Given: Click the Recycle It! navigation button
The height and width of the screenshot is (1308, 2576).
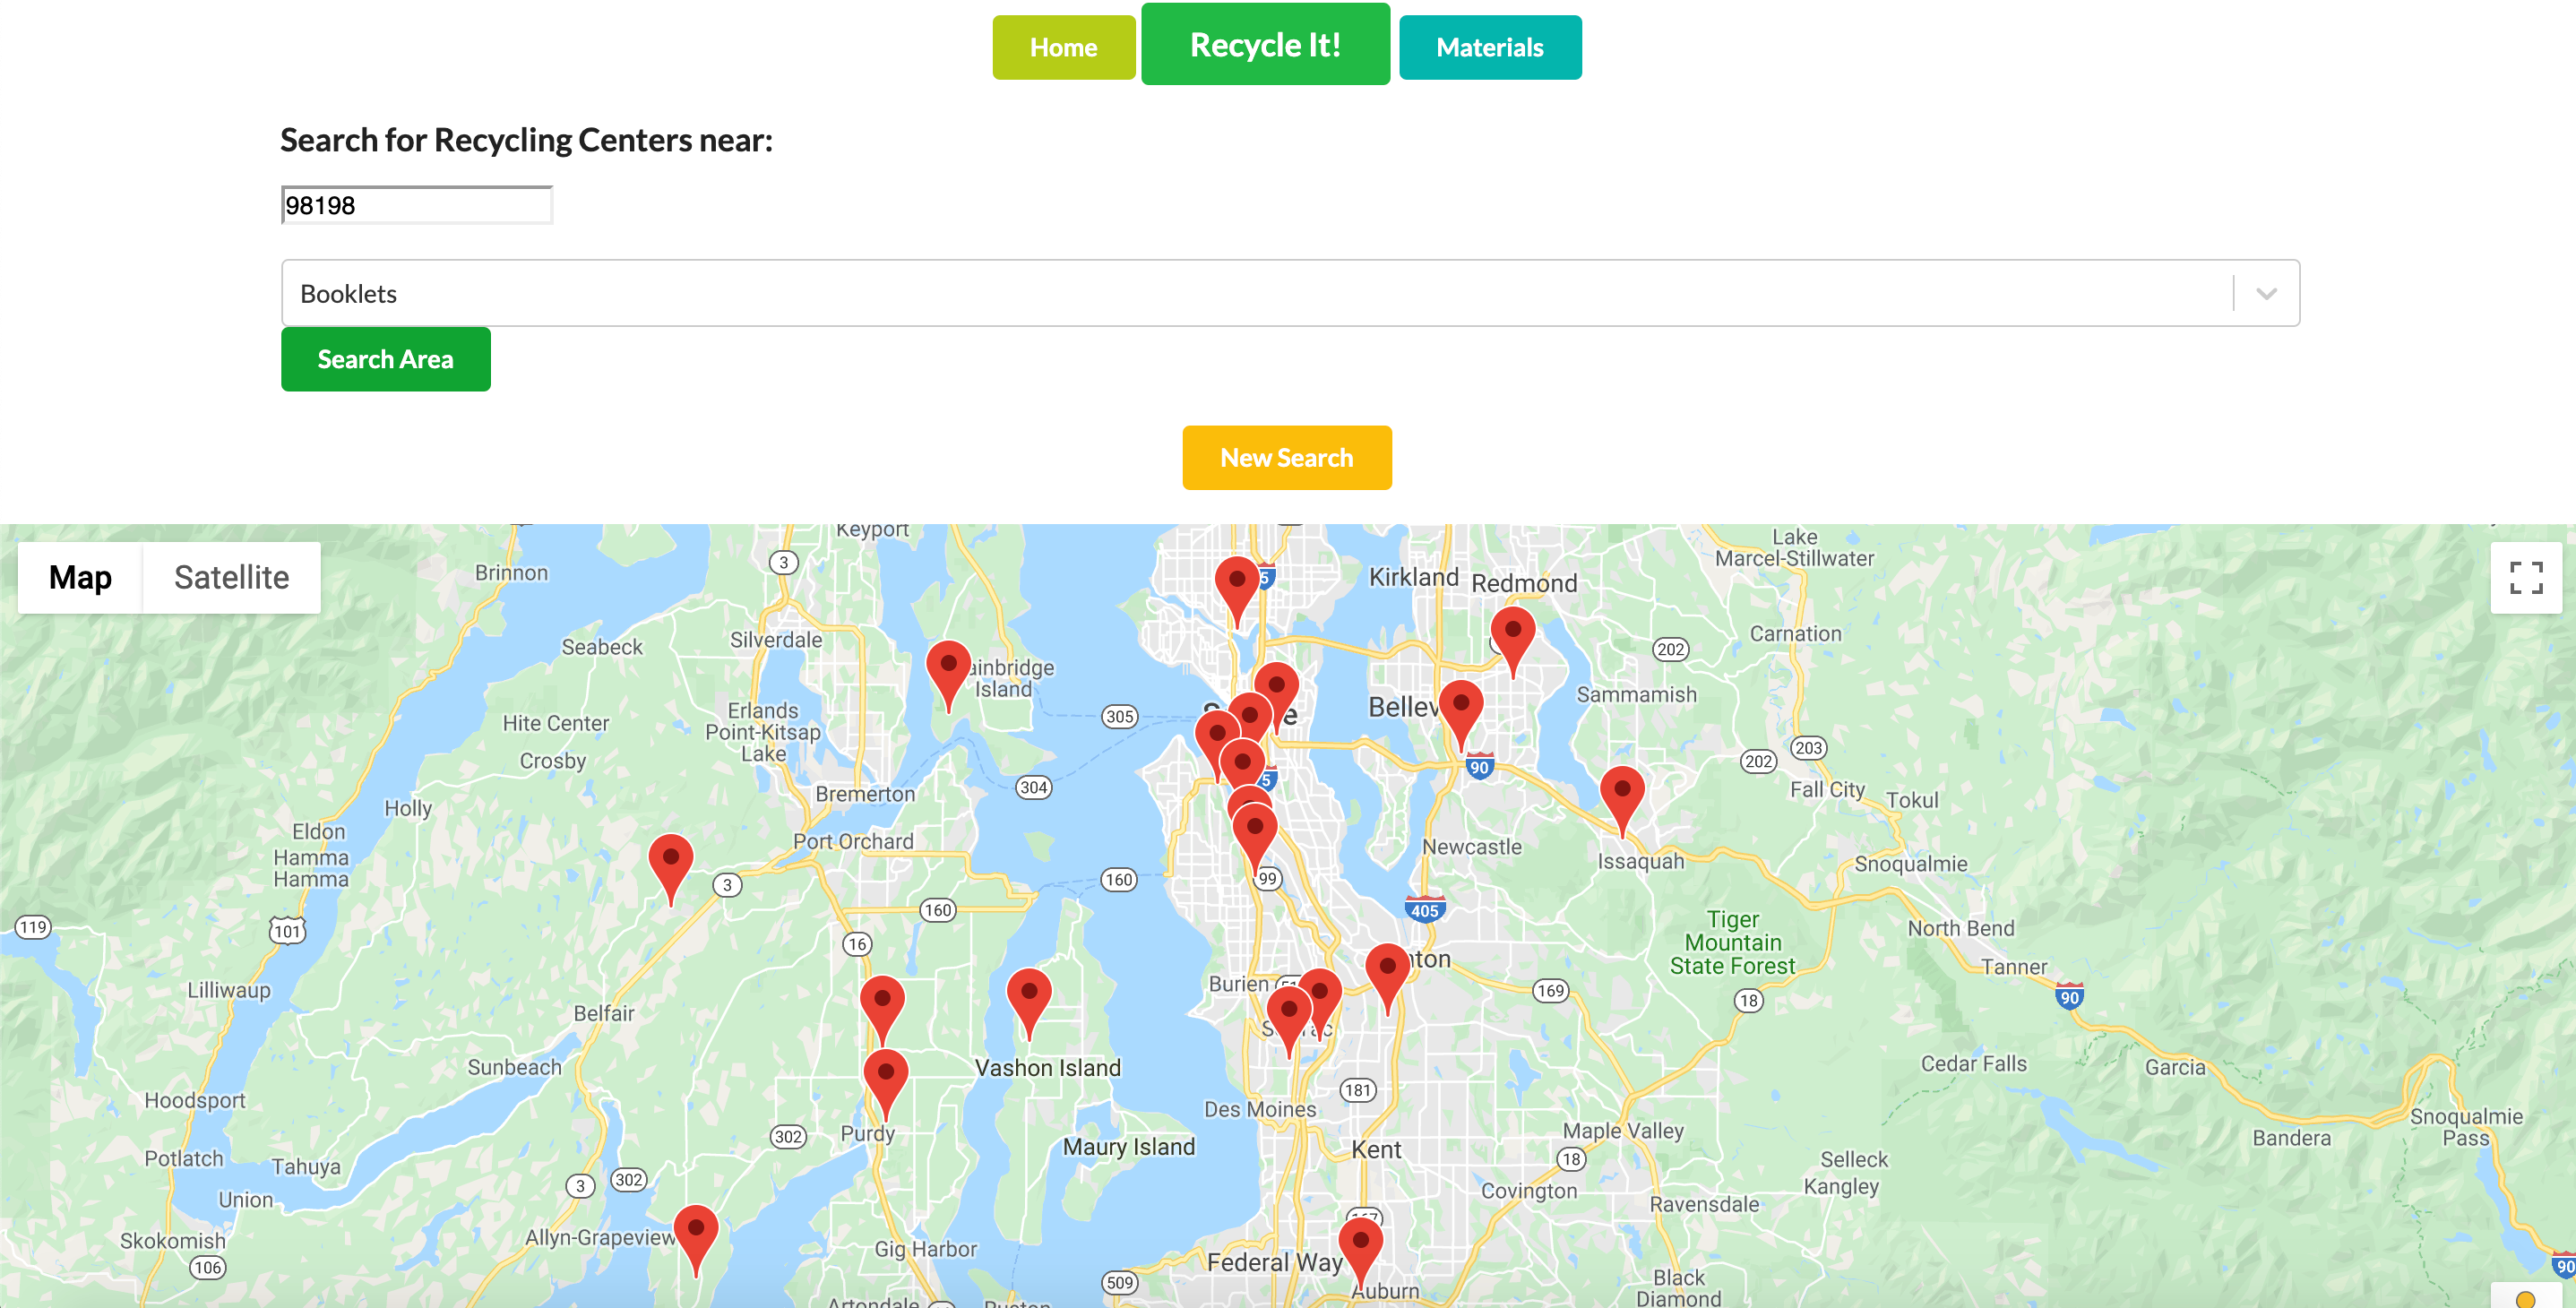Looking at the screenshot, I should tap(1264, 44).
